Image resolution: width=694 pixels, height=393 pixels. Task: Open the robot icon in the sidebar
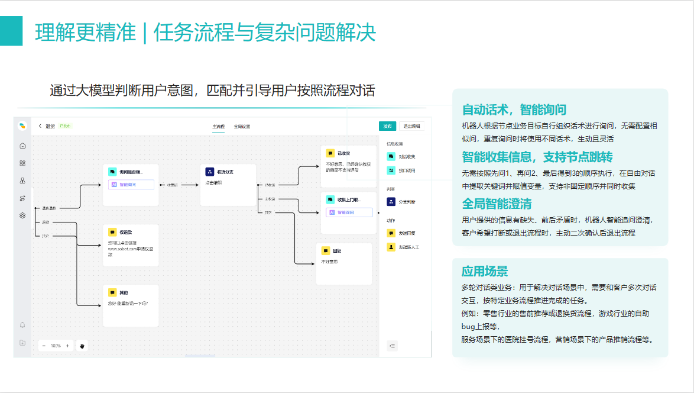pyautogui.click(x=22, y=181)
